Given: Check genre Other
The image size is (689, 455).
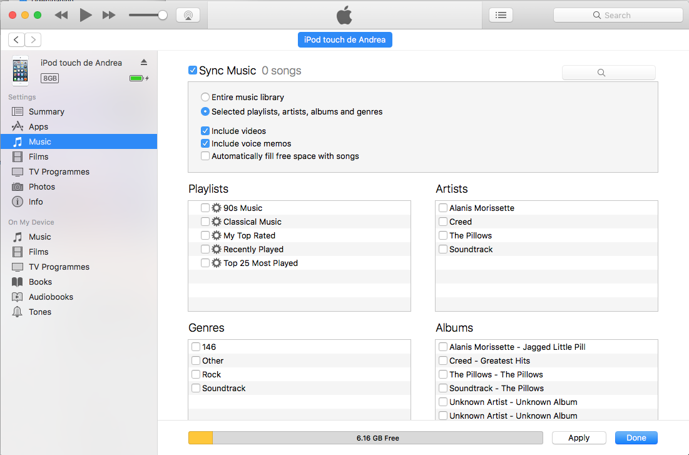Looking at the screenshot, I should click(196, 360).
